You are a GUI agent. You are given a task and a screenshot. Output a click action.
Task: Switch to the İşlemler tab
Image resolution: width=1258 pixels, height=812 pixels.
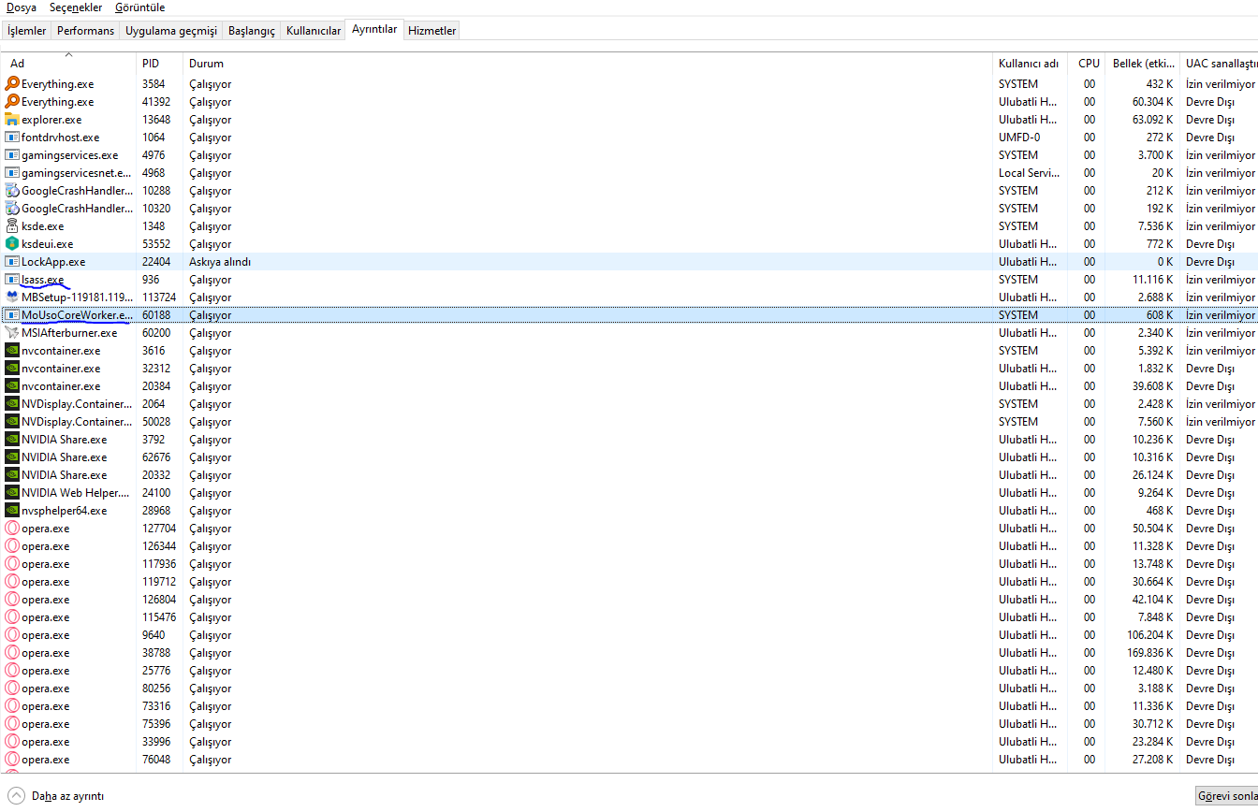pos(27,31)
